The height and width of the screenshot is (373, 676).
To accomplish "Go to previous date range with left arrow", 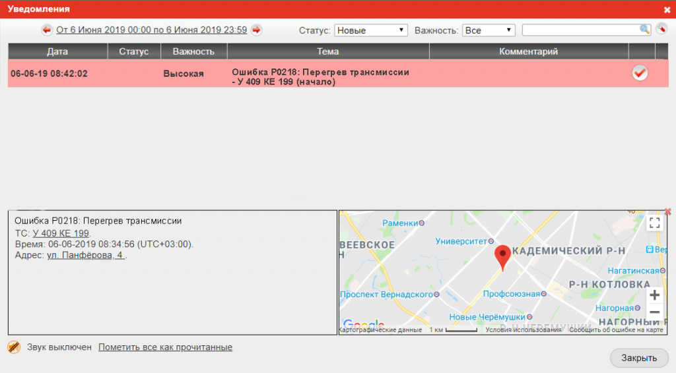I will [x=47, y=30].
